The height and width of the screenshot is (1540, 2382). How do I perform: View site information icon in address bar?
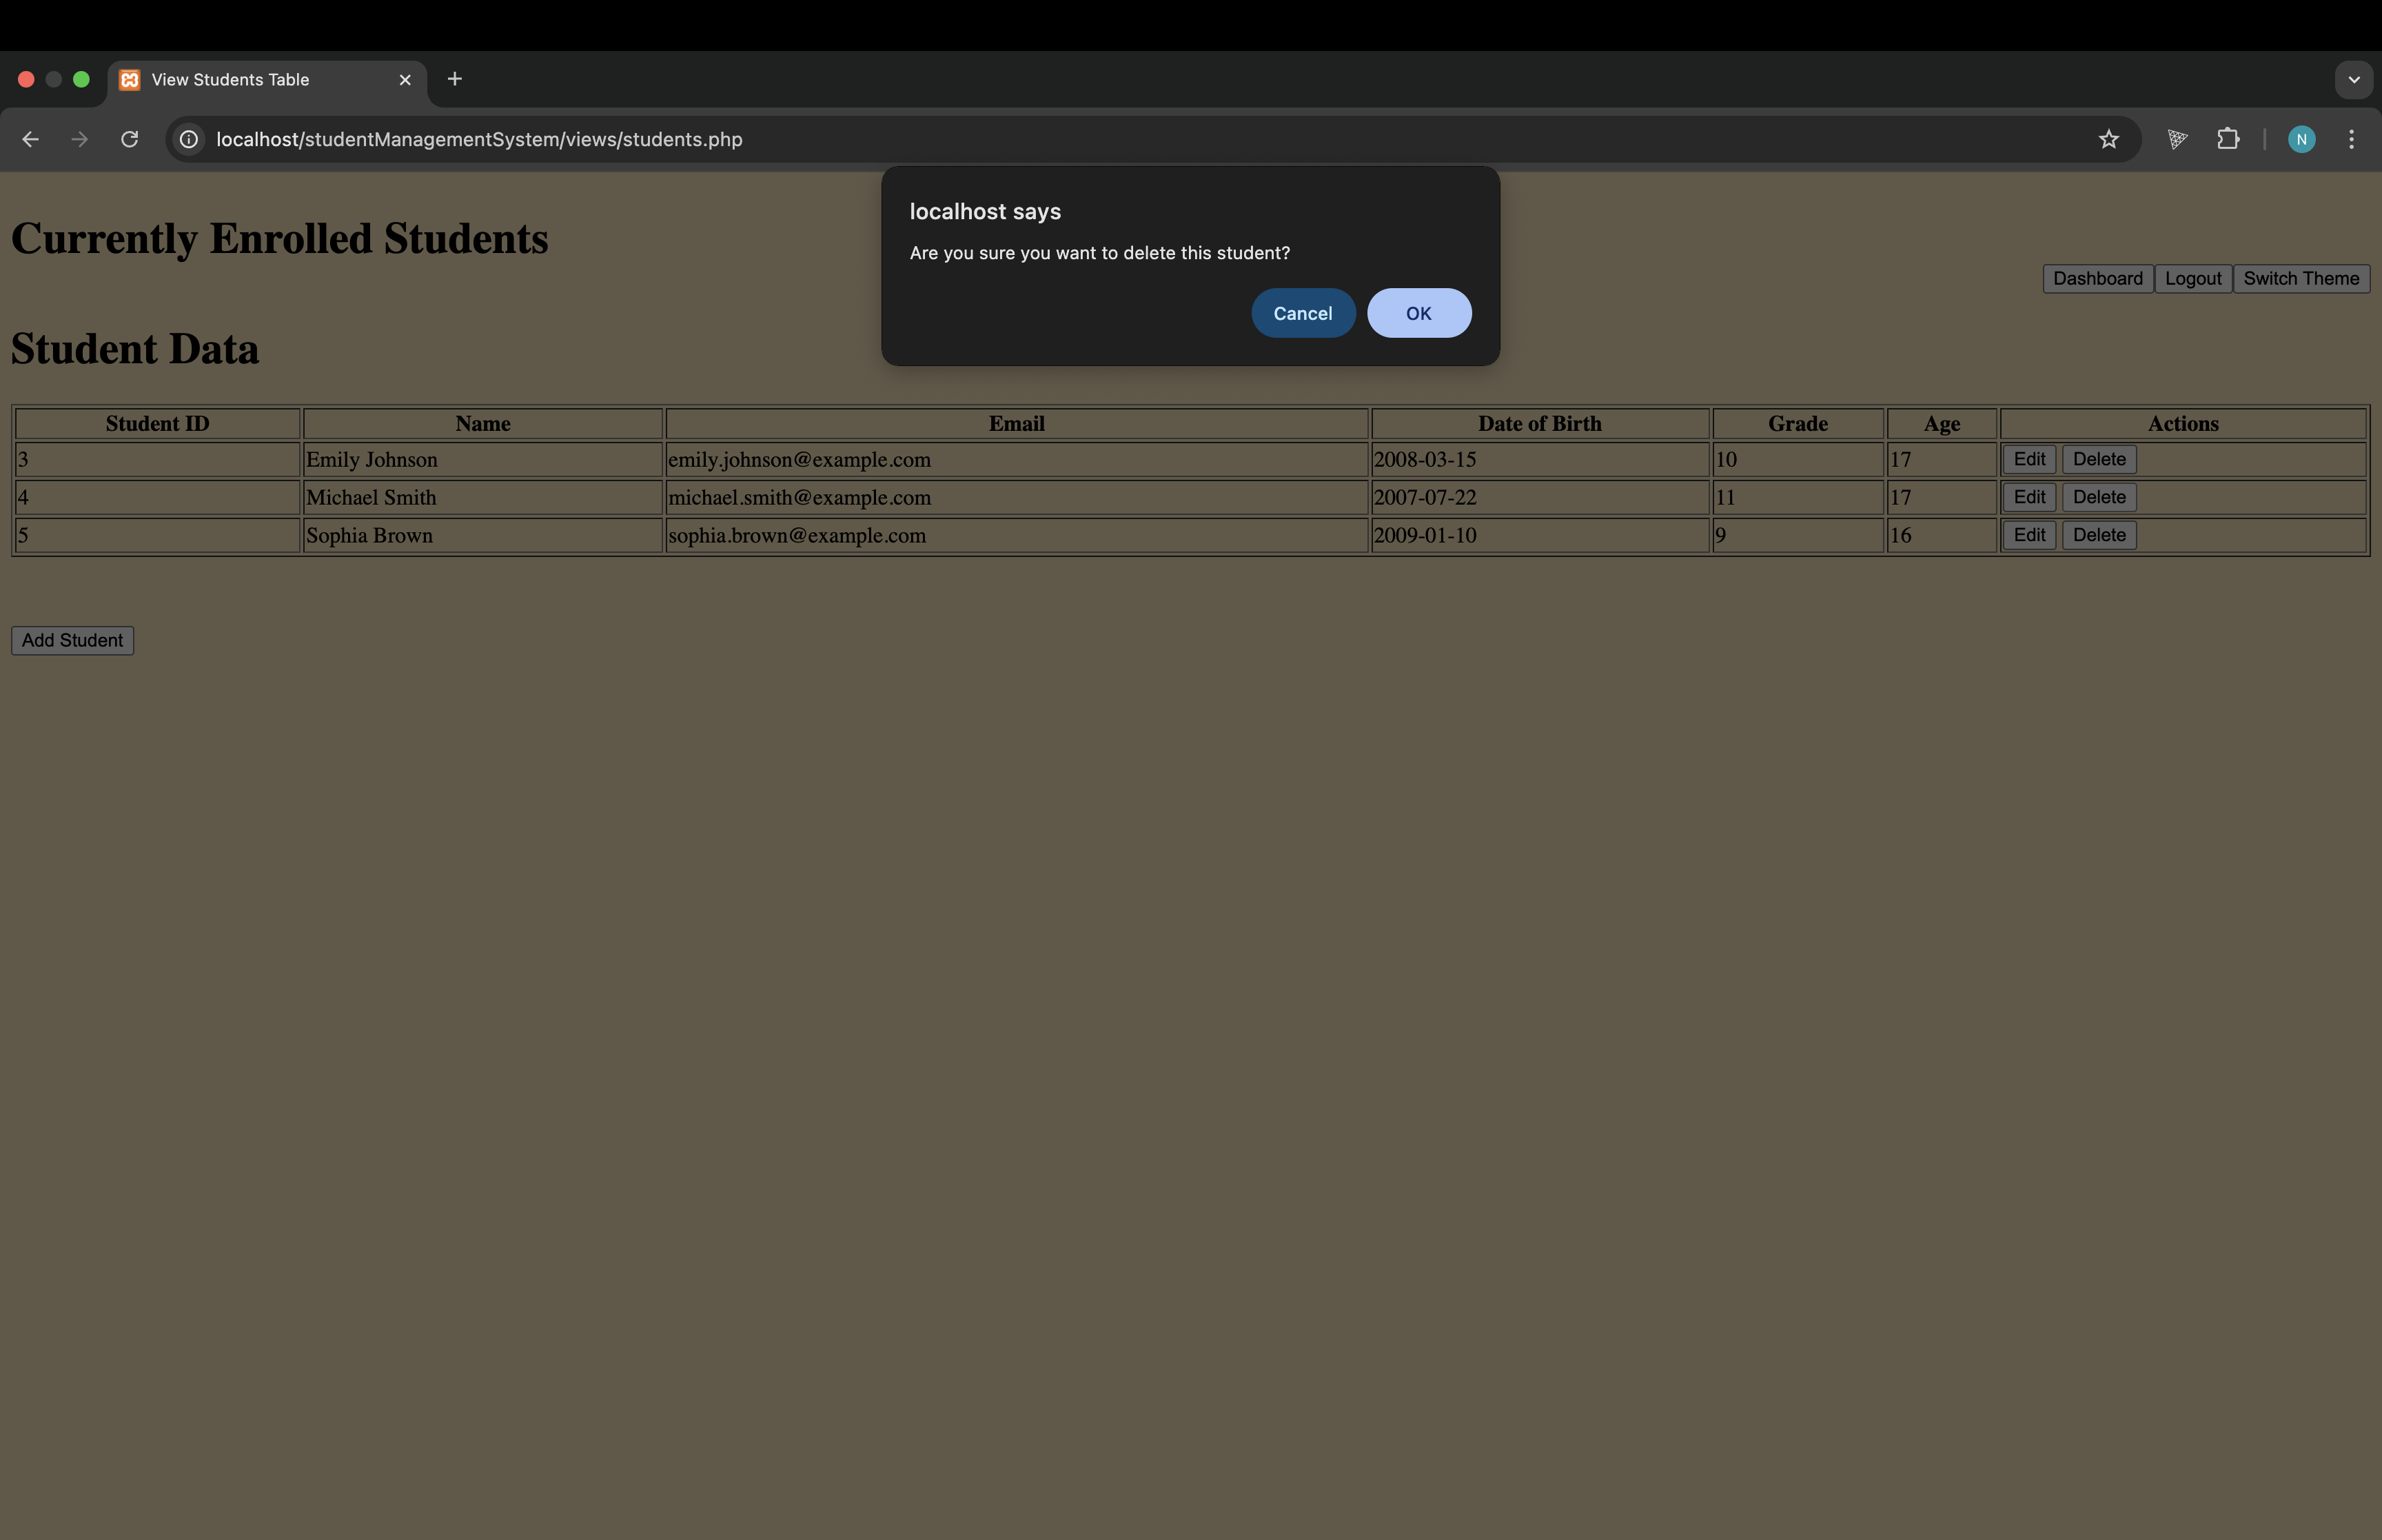(189, 139)
